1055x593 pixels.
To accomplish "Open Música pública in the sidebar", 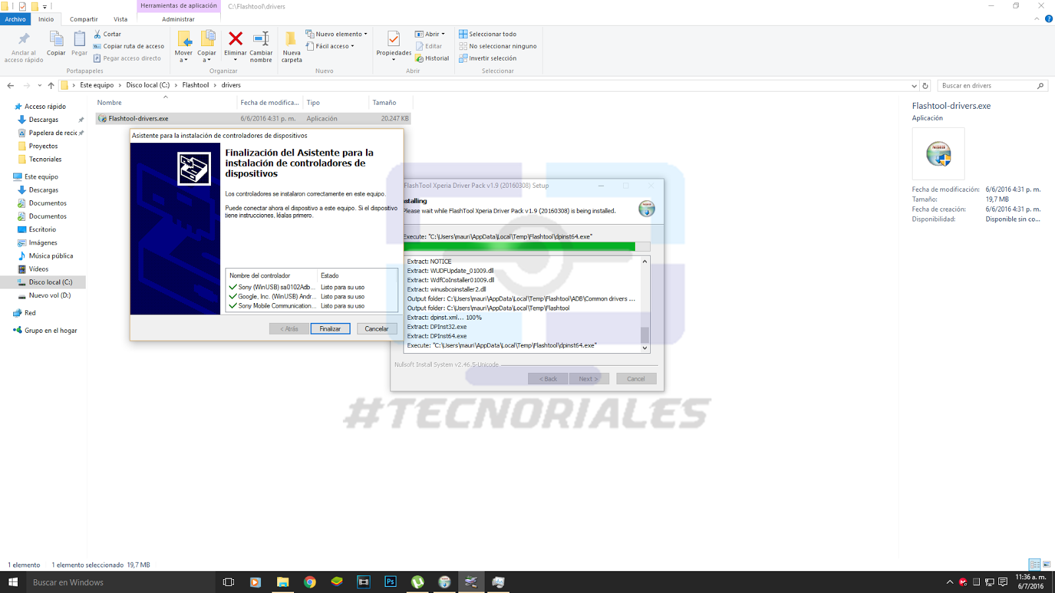I will coord(51,256).
